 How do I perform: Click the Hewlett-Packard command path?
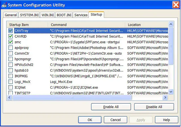click(87, 65)
